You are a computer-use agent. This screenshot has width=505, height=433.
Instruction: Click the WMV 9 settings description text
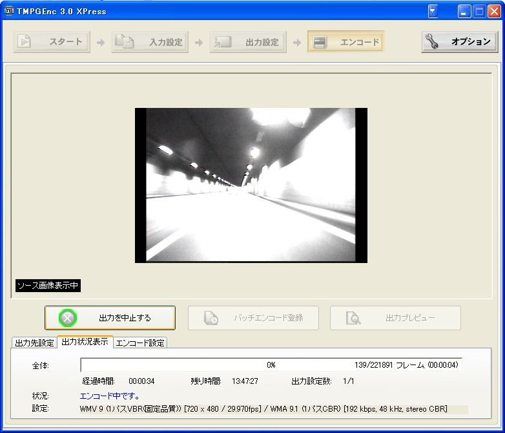coord(263,409)
